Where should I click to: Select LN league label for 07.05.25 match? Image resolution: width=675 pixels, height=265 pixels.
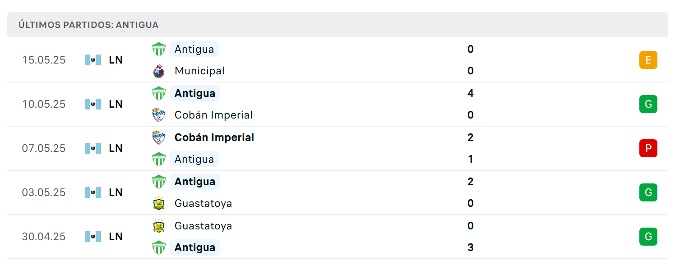point(116,148)
